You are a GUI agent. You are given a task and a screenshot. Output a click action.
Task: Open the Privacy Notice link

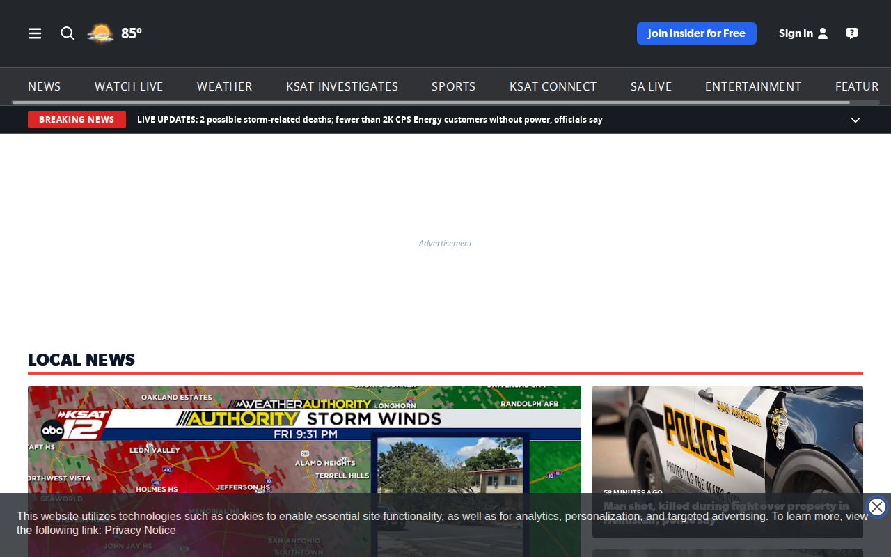(x=140, y=530)
